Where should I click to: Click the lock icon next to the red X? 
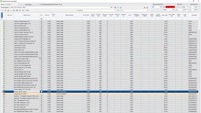(x=147, y=8)
